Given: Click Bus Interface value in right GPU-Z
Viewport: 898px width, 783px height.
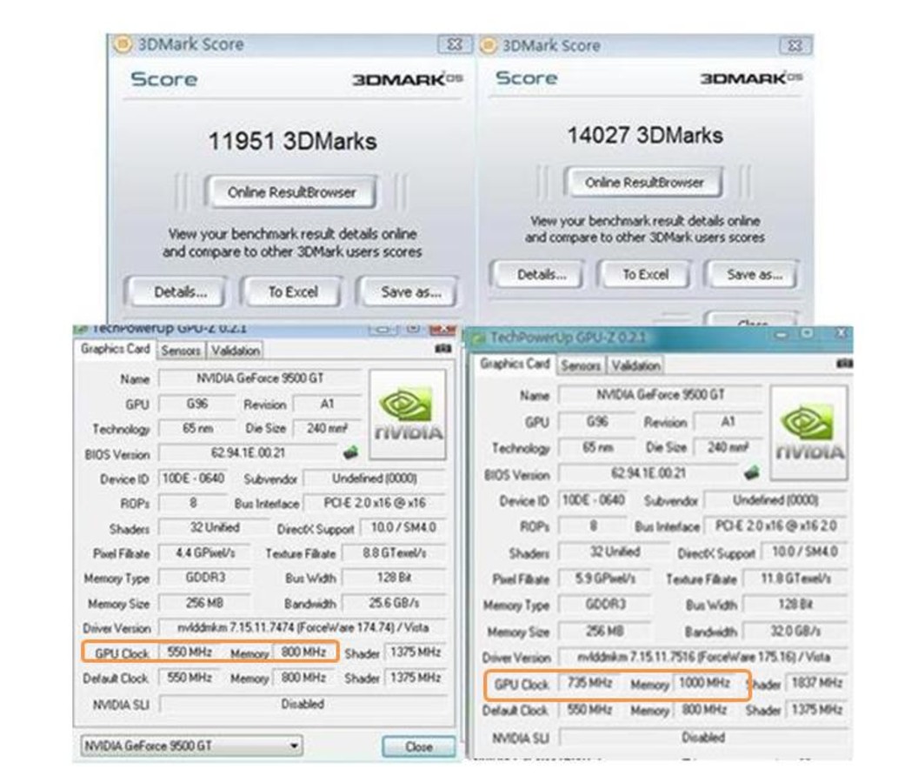Looking at the screenshot, I should pos(775,526).
